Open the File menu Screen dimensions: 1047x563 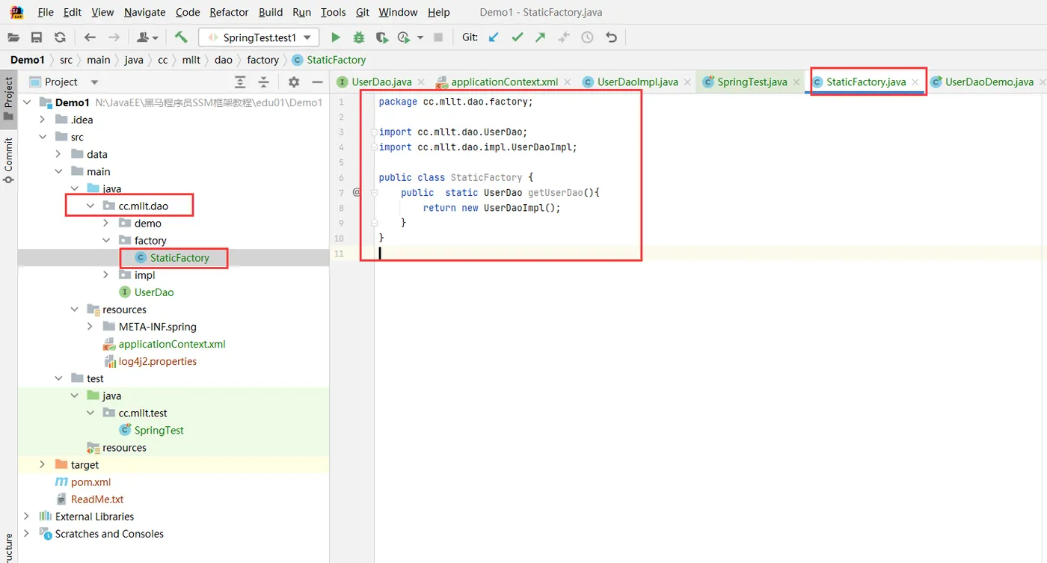coord(46,12)
